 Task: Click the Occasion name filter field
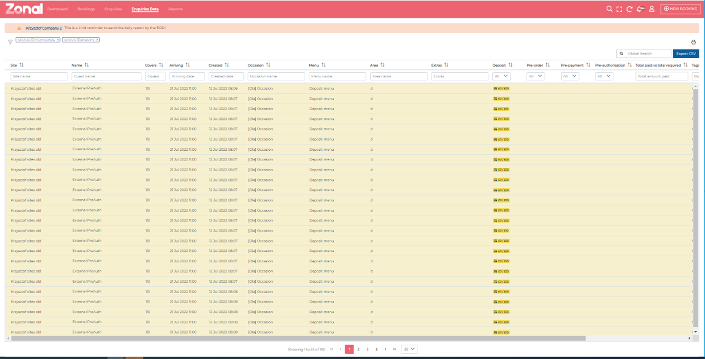click(x=276, y=76)
